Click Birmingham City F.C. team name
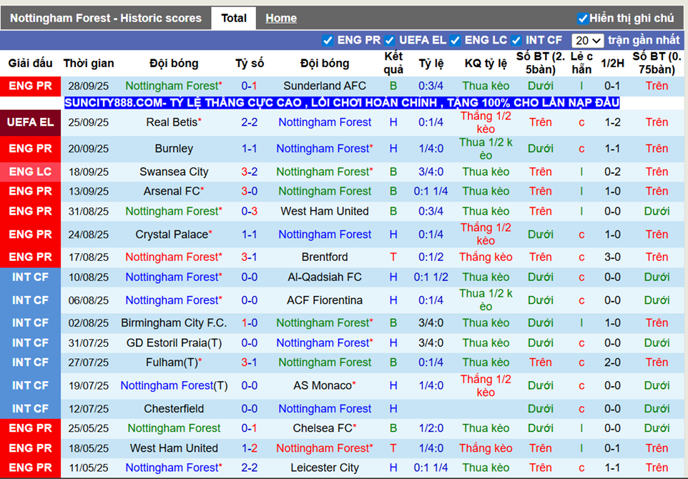 tap(174, 323)
